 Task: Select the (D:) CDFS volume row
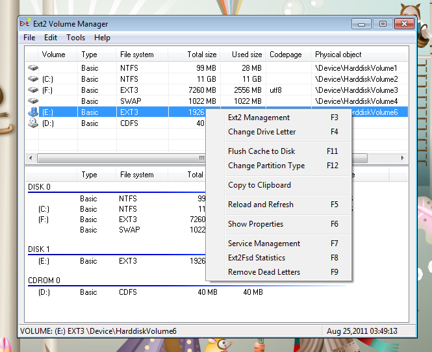coord(116,123)
